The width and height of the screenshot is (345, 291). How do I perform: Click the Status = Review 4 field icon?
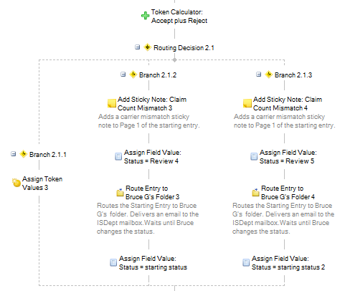pos(118,156)
